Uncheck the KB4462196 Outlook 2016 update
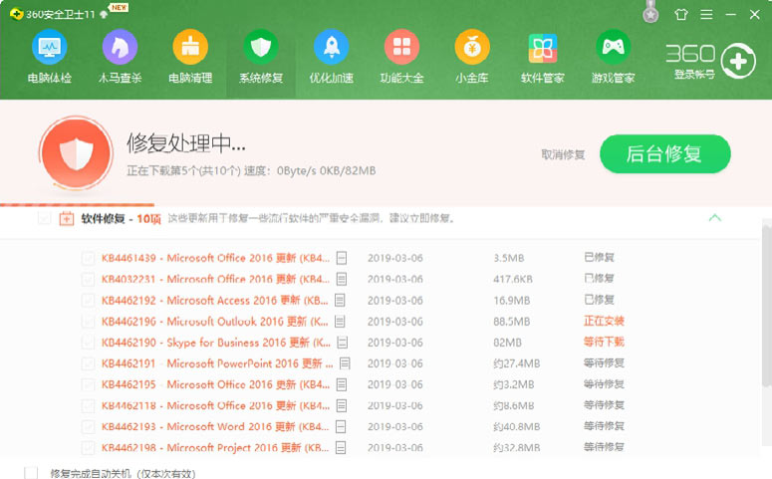 tap(88, 322)
